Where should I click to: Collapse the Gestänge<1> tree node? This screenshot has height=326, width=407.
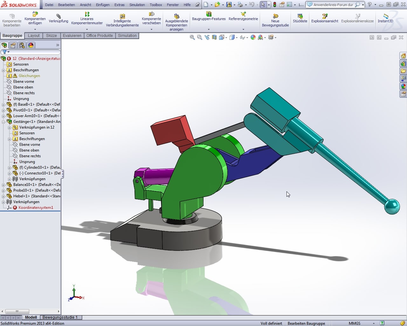[x=3, y=122]
